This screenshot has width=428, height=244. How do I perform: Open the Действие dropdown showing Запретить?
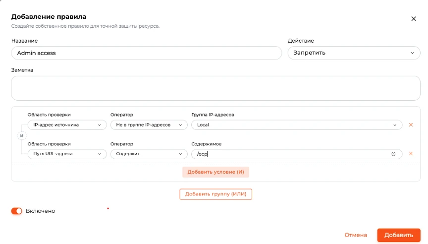[354, 53]
